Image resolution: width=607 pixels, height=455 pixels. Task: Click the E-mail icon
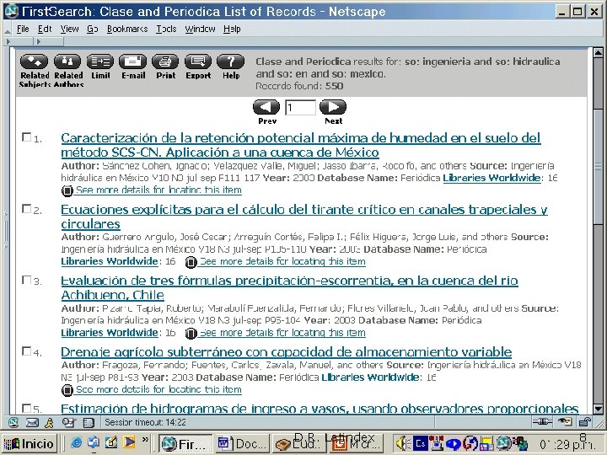pyautogui.click(x=133, y=62)
